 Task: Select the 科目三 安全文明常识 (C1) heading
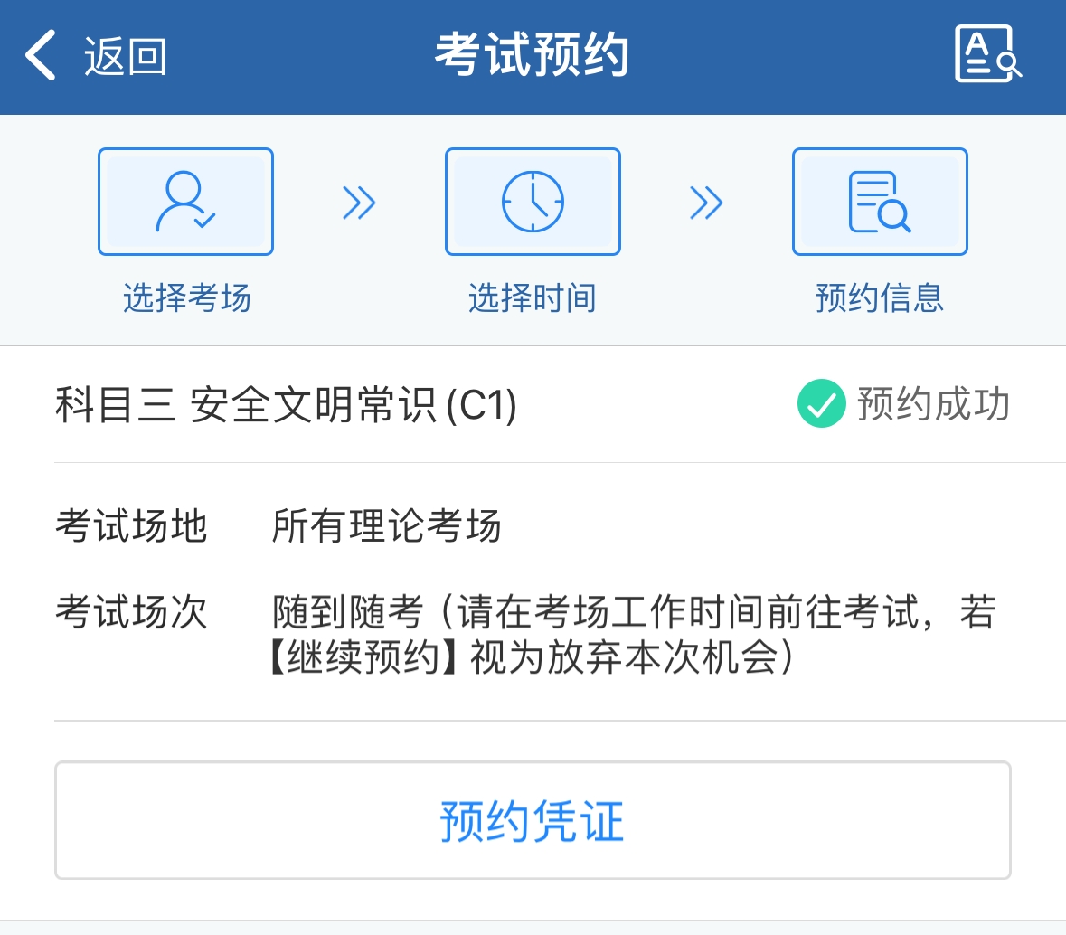(287, 404)
